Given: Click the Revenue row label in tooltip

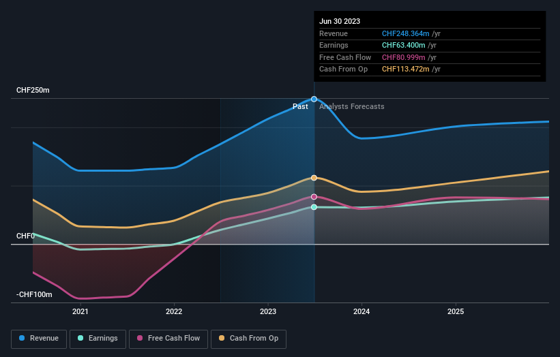Looking at the screenshot, I should pyautogui.click(x=334, y=33).
